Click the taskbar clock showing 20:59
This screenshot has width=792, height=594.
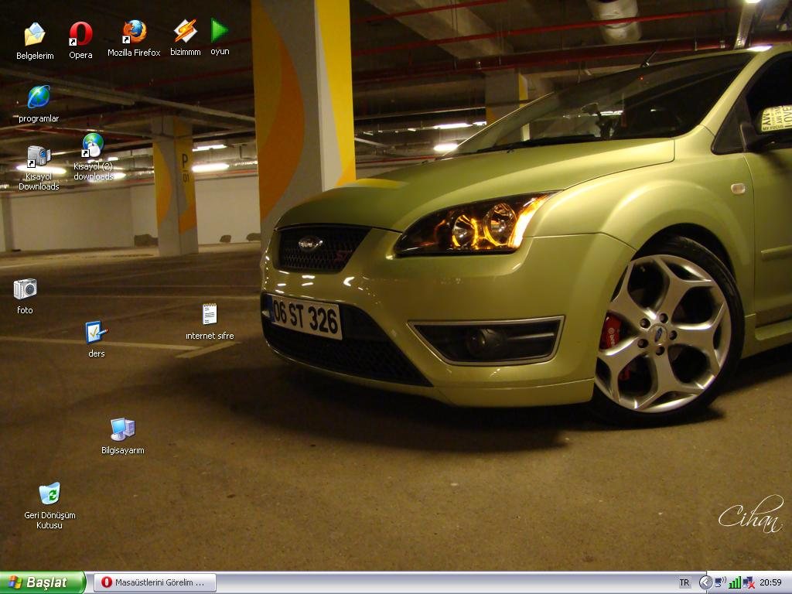click(x=770, y=582)
